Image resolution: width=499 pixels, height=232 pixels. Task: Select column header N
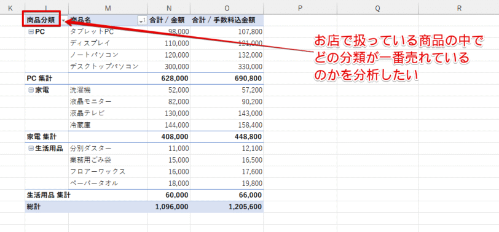[x=168, y=9]
